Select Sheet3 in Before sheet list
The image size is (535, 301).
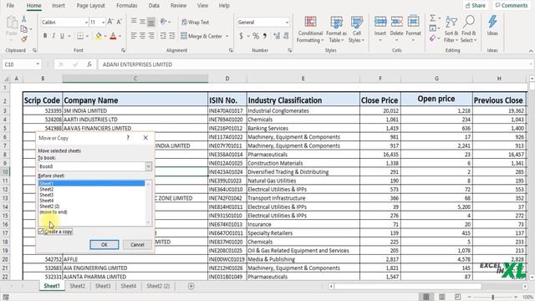[47, 195]
